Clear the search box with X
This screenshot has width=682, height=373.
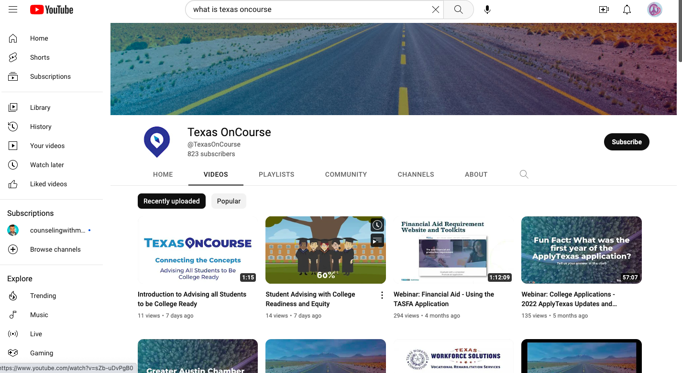click(x=435, y=10)
